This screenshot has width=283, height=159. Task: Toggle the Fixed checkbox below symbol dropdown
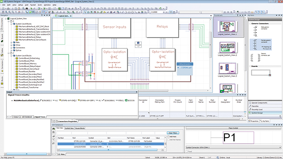pos(187,151)
